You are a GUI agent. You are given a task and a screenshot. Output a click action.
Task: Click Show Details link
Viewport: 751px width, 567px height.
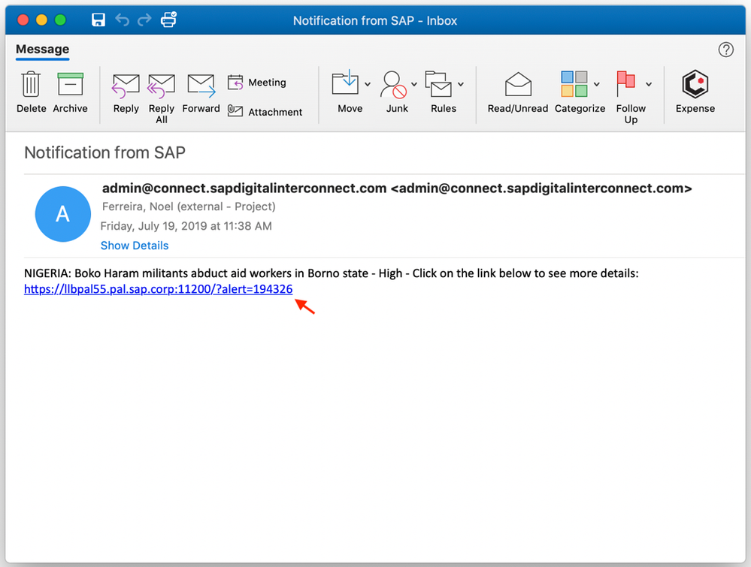[135, 246]
